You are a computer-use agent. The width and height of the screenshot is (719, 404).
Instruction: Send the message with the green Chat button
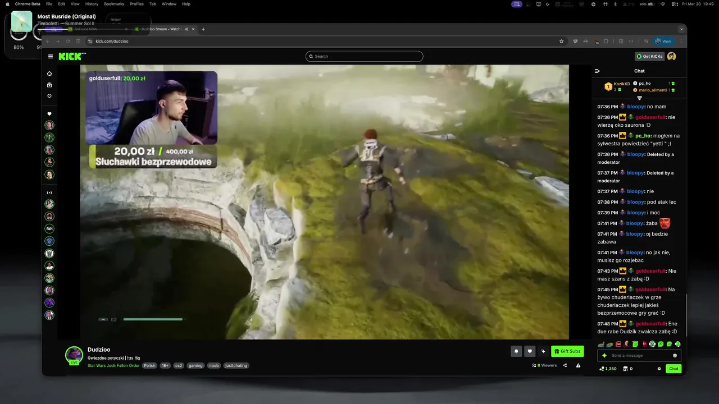coord(674,369)
